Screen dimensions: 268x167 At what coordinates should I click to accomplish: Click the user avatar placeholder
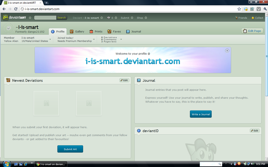point(9,28)
